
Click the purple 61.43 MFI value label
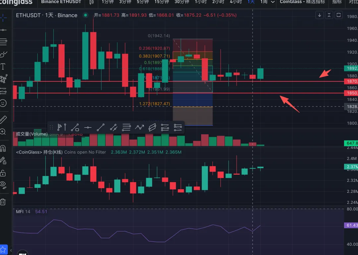tap(351, 225)
